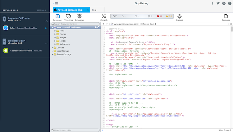Click the blue active-debug indicator dot
This screenshot has height=132, width=233.
click(45, 28)
